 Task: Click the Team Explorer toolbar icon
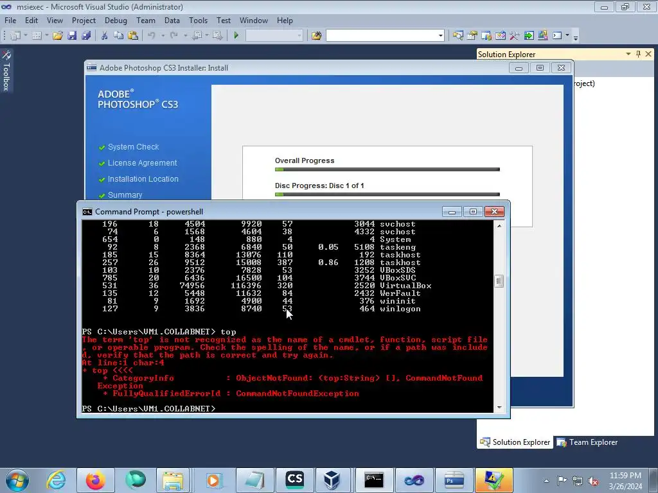click(486, 36)
